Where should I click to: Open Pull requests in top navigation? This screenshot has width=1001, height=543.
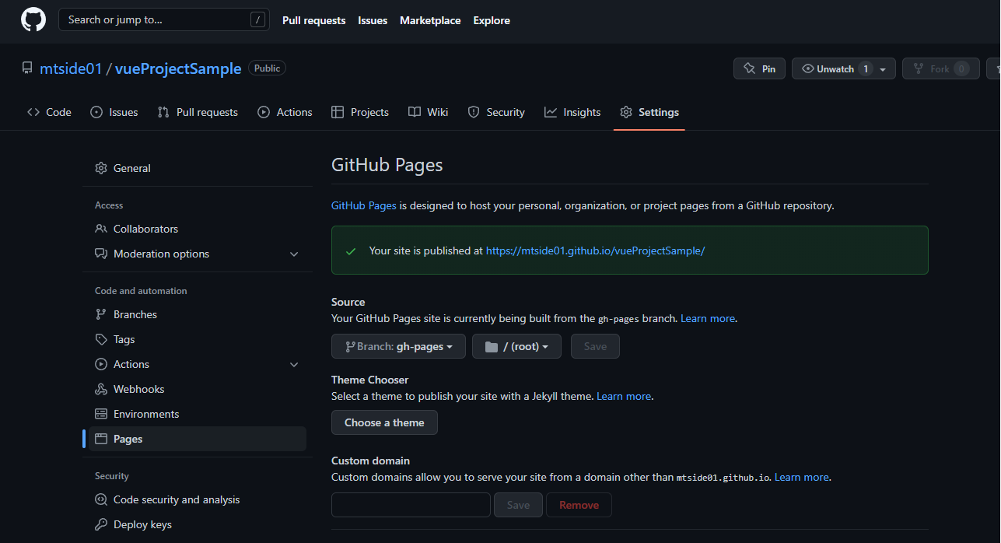click(x=314, y=20)
